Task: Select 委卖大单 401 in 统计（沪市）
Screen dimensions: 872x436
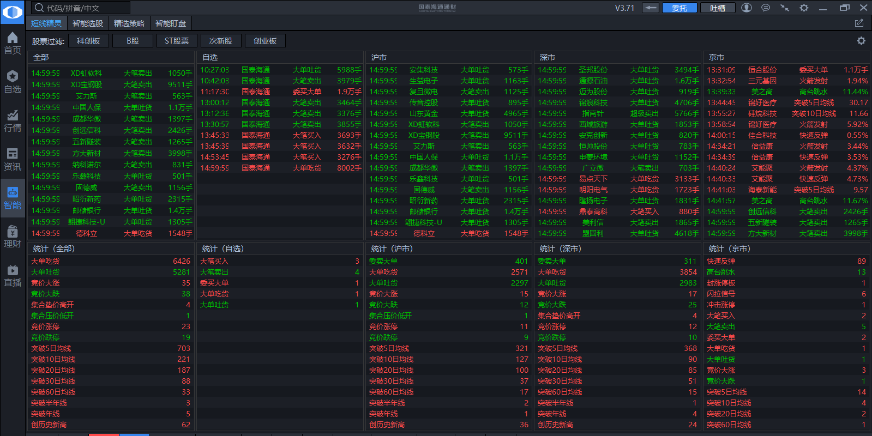Action: [x=449, y=261]
